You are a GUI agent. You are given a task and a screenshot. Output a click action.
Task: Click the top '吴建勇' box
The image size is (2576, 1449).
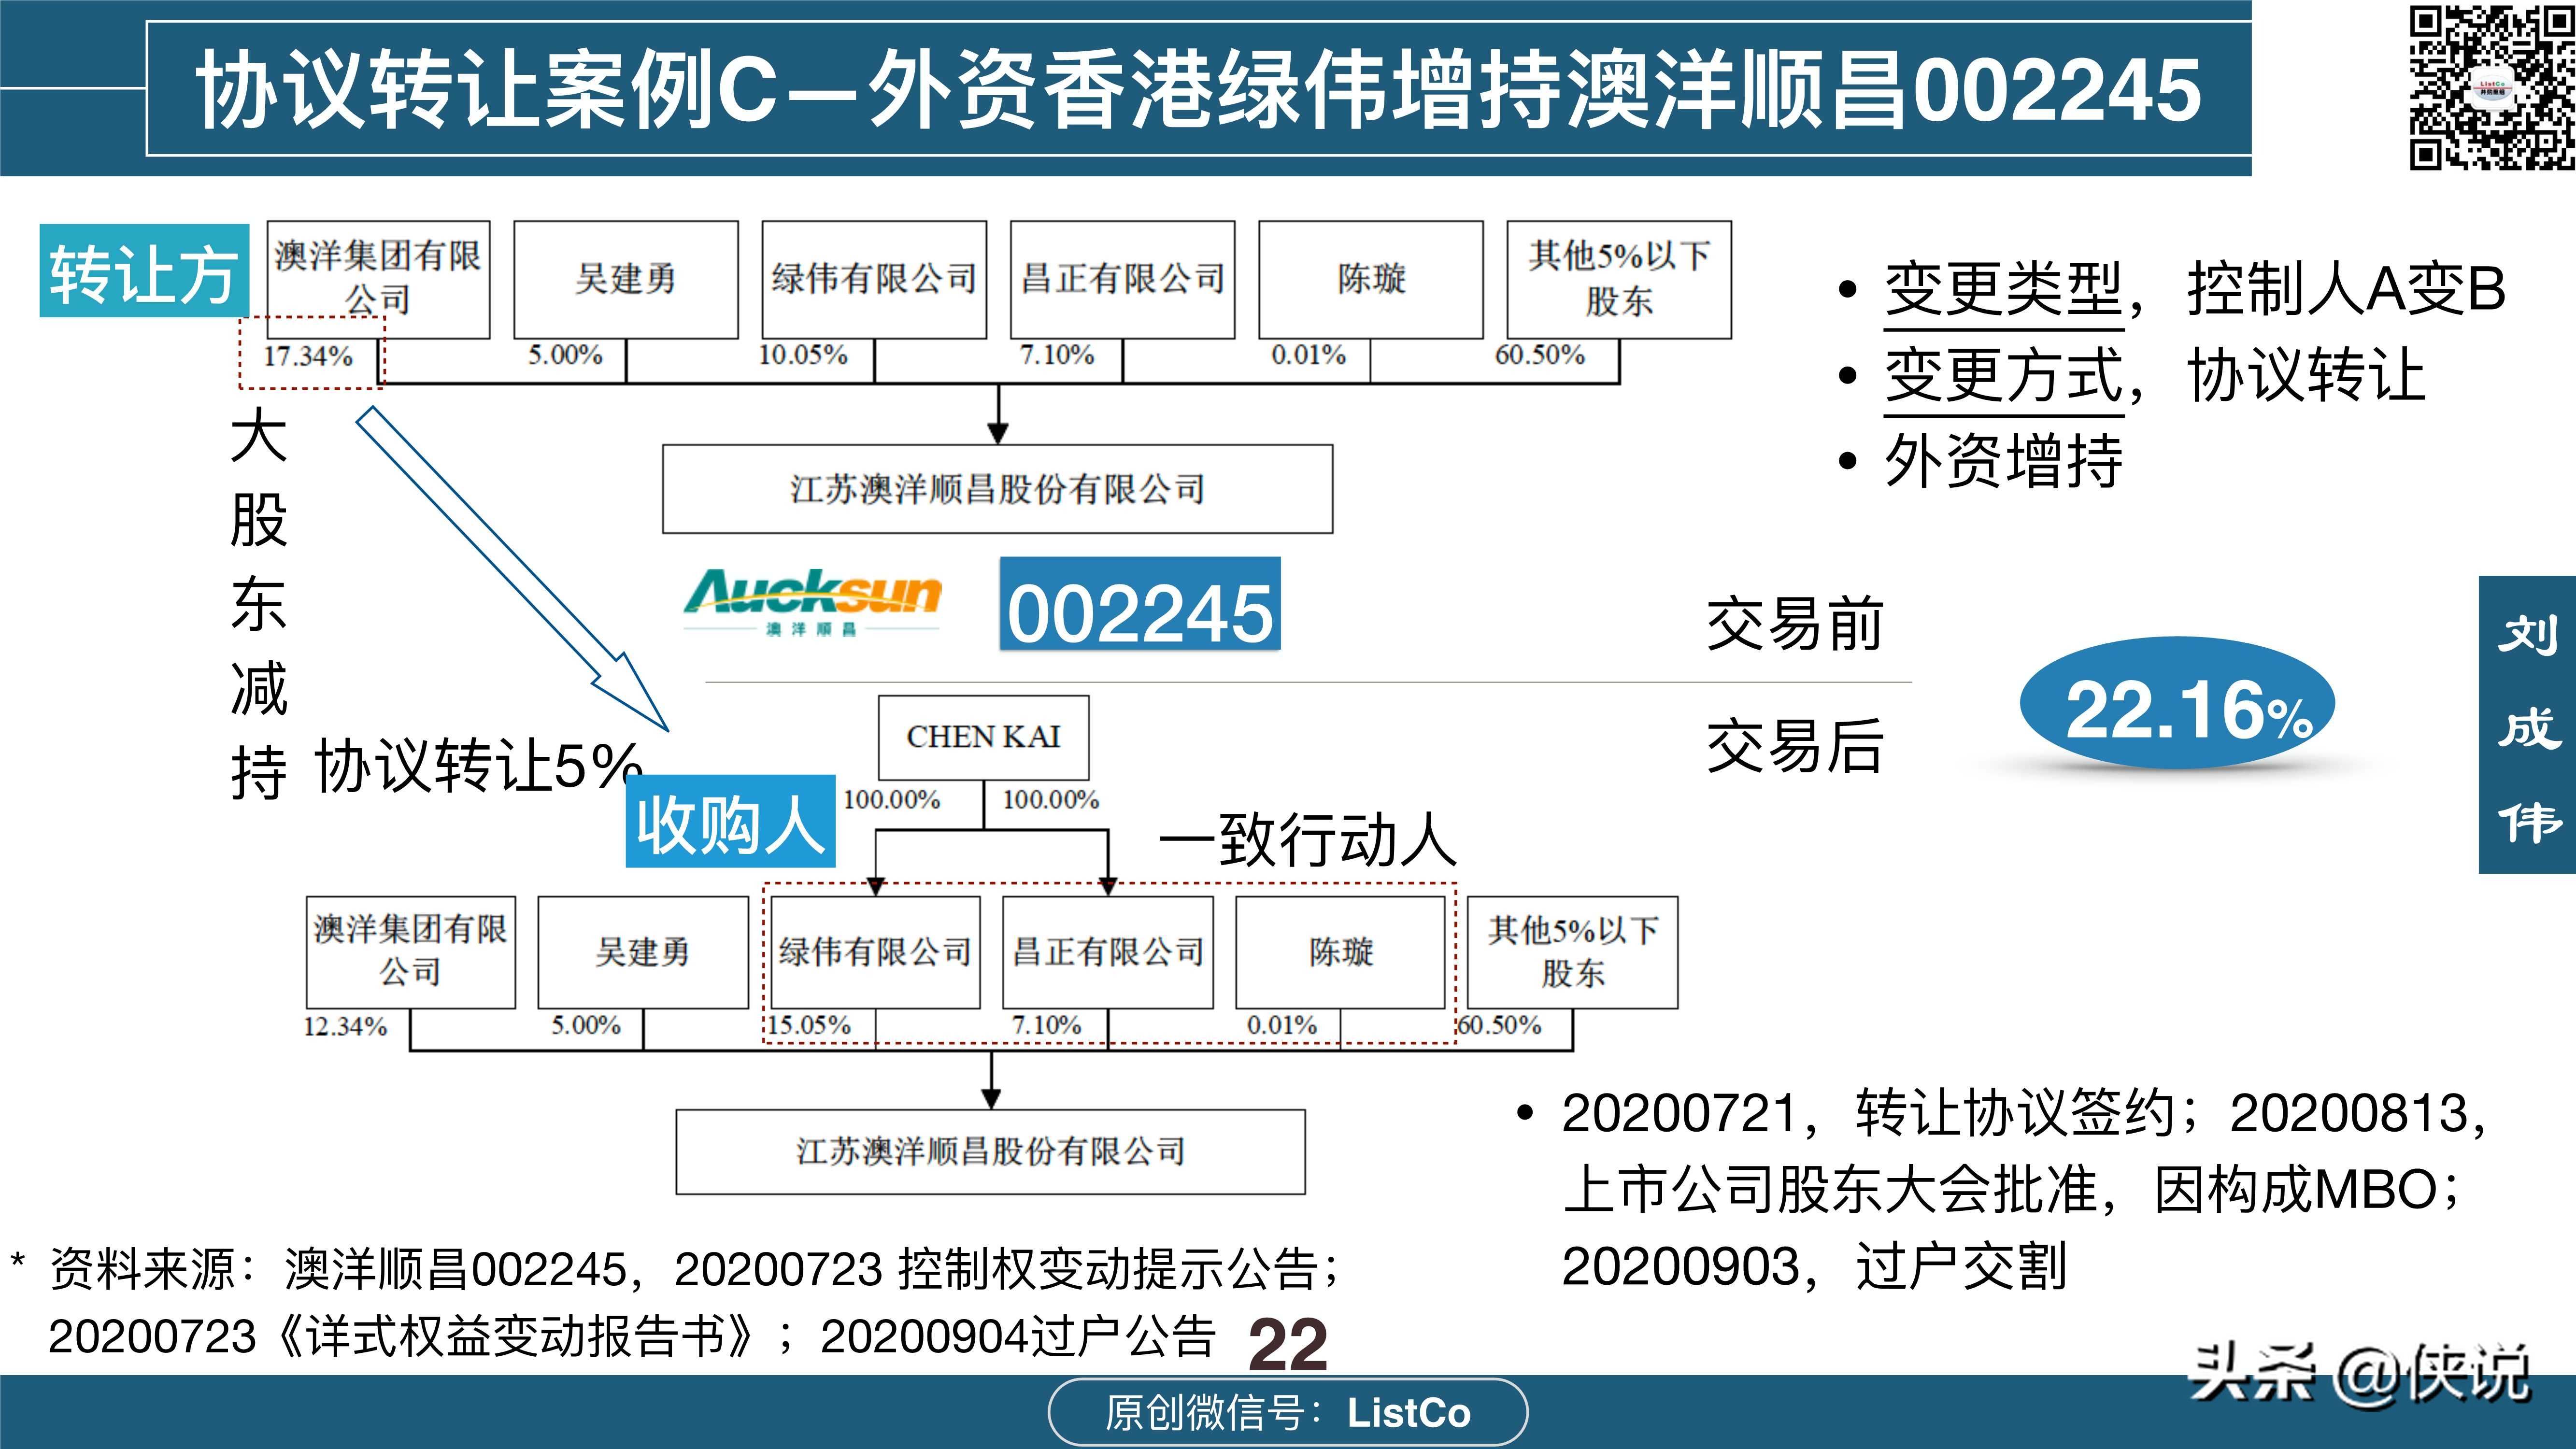[x=626, y=280]
